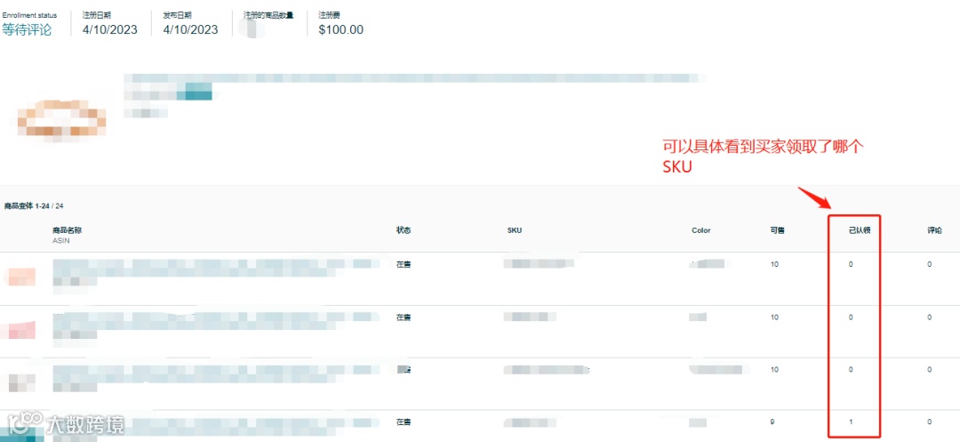The image size is (960, 442).
Task: Click the 可售 value 9
Action: 773,422
